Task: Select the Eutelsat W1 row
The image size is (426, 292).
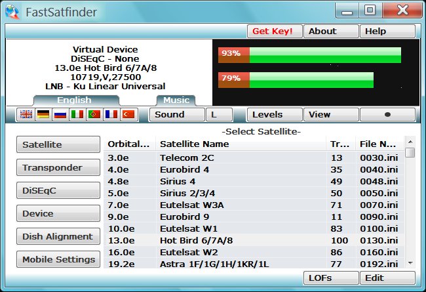Action: click(254, 228)
